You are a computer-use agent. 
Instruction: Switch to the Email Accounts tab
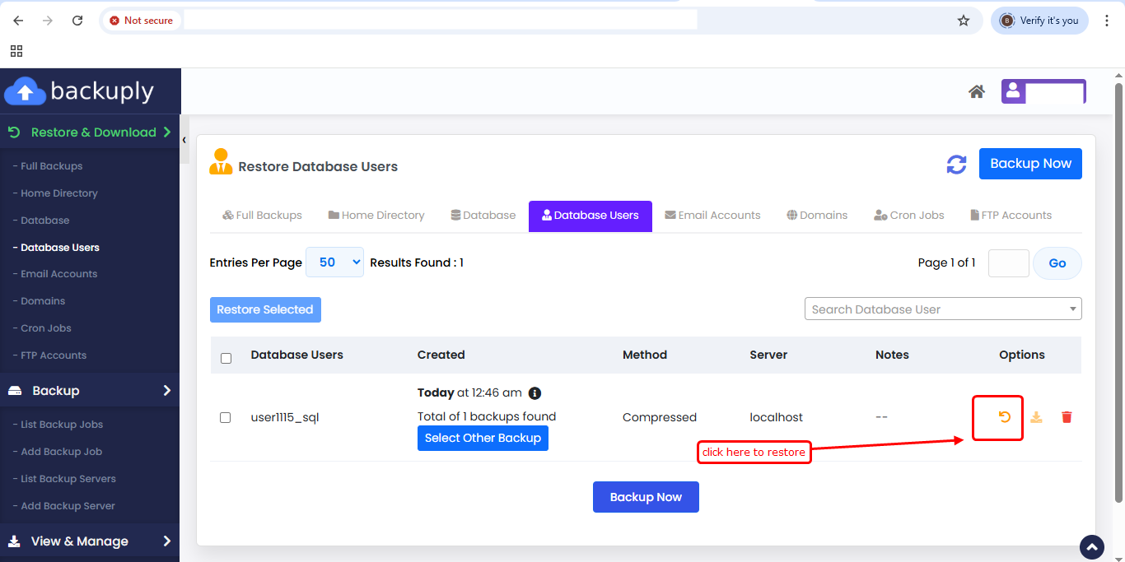pyautogui.click(x=712, y=216)
